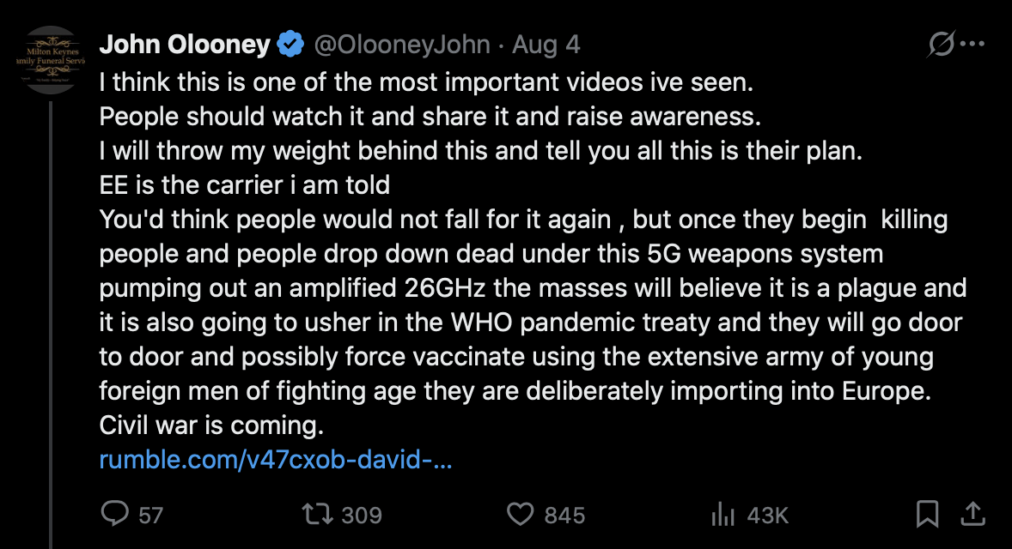Click the reply speech bubble icon
The image size is (1012, 549).
click(x=114, y=514)
